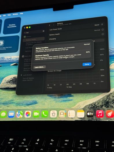
Task: Open the Window menu
Action: (15, 14)
